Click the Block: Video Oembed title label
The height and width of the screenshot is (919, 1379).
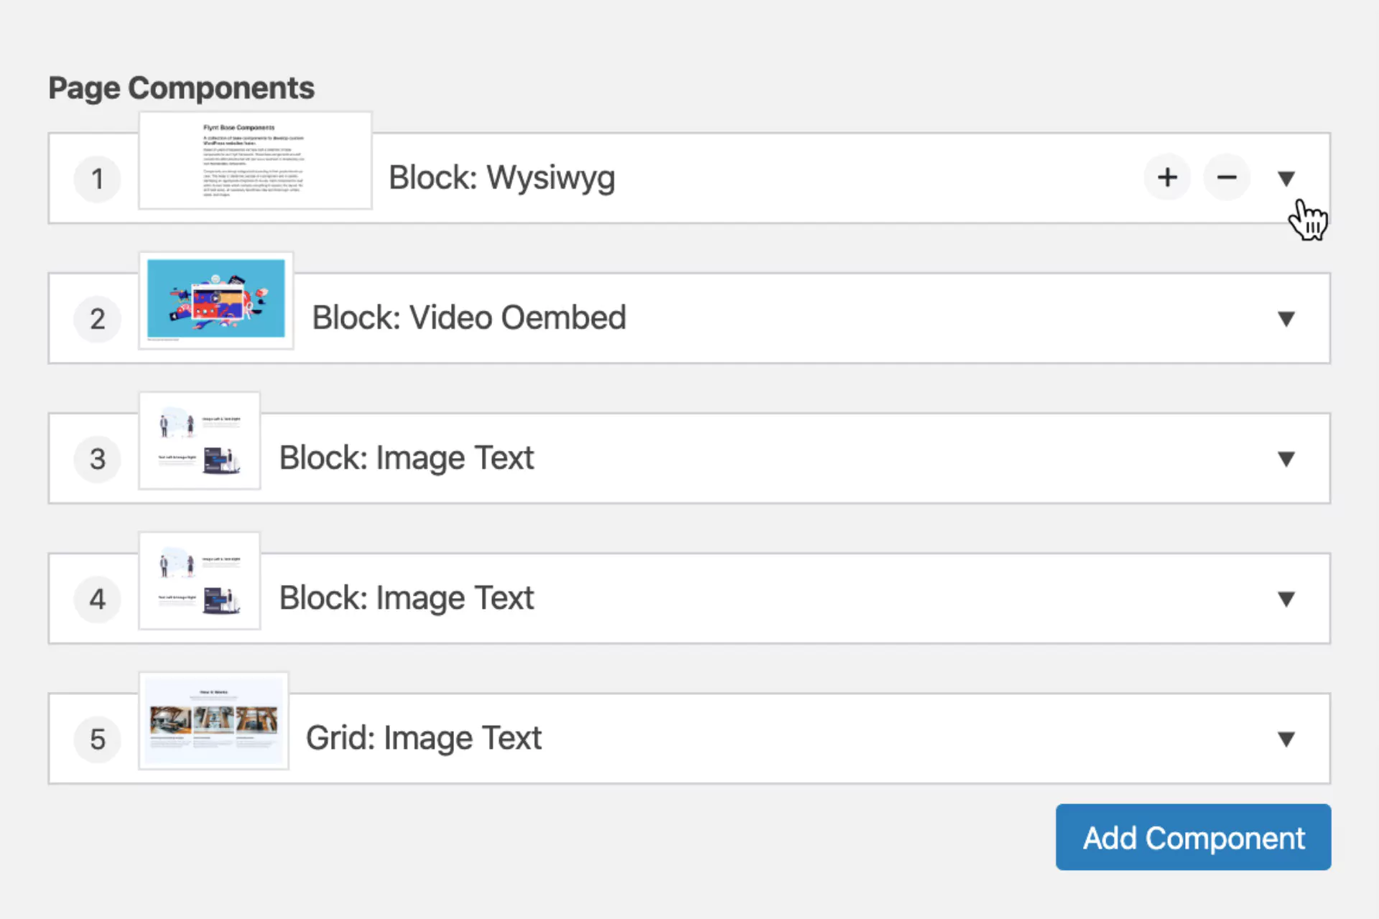pos(468,317)
